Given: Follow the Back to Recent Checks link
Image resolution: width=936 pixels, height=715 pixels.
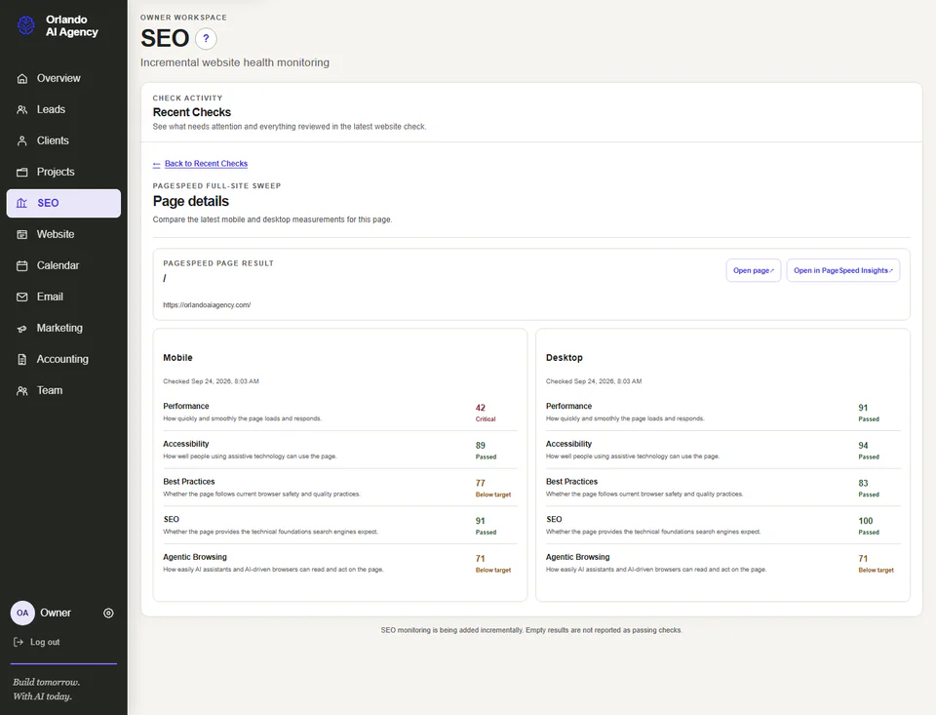Looking at the screenshot, I should (x=206, y=164).
